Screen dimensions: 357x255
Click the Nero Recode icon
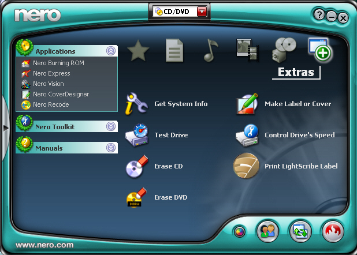pyautogui.click(x=26, y=105)
